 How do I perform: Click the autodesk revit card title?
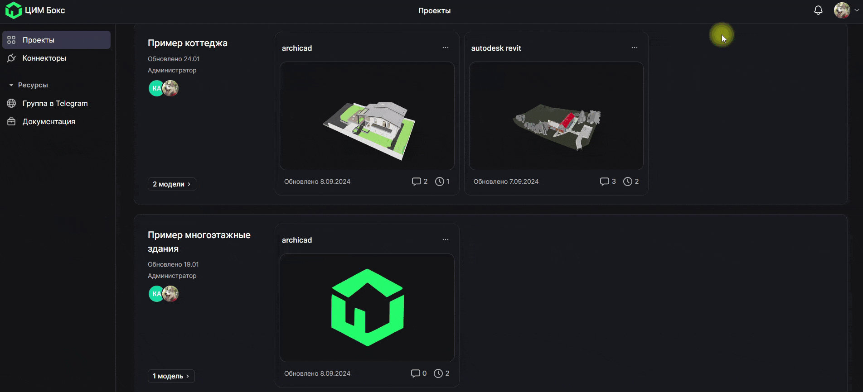(x=496, y=48)
